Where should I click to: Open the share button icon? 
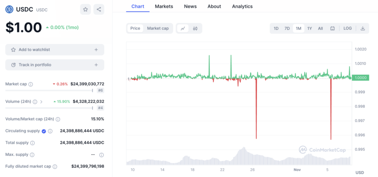tap(99, 9)
